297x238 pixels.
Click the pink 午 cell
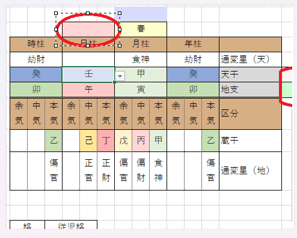88,90
